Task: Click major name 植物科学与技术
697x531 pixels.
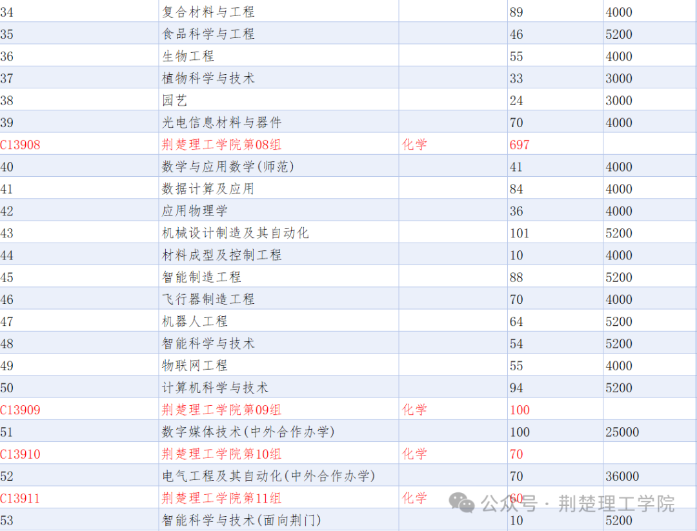Action: point(208,78)
